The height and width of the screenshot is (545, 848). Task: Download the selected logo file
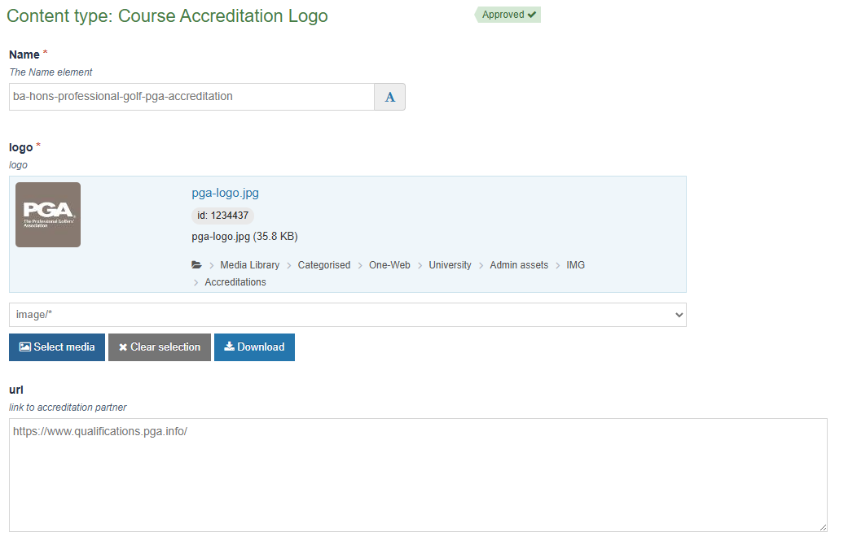click(x=254, y=347)
